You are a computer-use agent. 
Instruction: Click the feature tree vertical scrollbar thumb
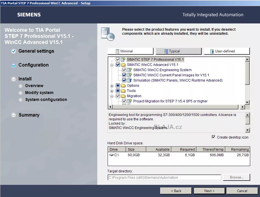(247, 73)
